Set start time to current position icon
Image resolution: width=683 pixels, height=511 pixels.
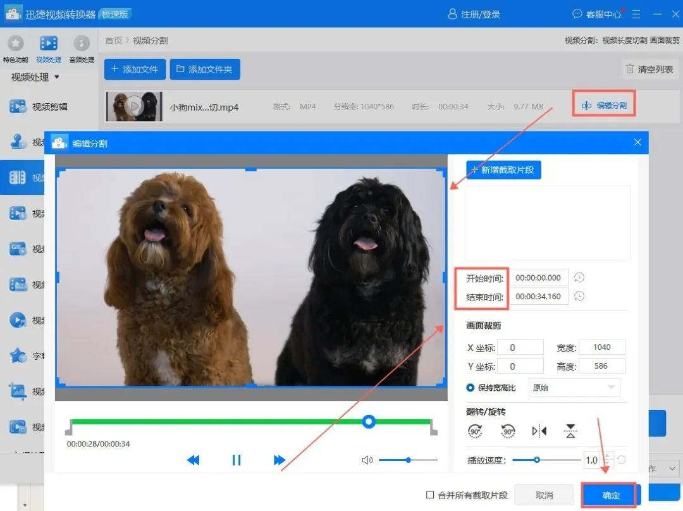click(579, 278)
